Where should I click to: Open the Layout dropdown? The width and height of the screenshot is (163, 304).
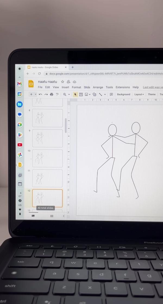[139, 94]
